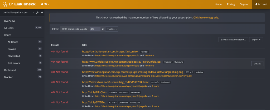Click the globe EN language selector
This screenshot has width=270, height=110.
click(45, 4)
